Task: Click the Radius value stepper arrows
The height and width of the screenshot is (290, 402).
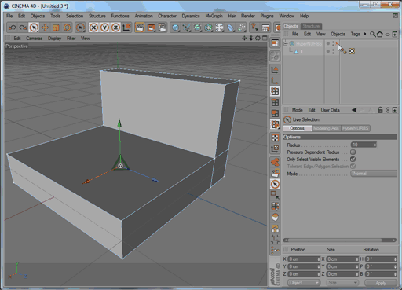Action: tap(375, 145)
